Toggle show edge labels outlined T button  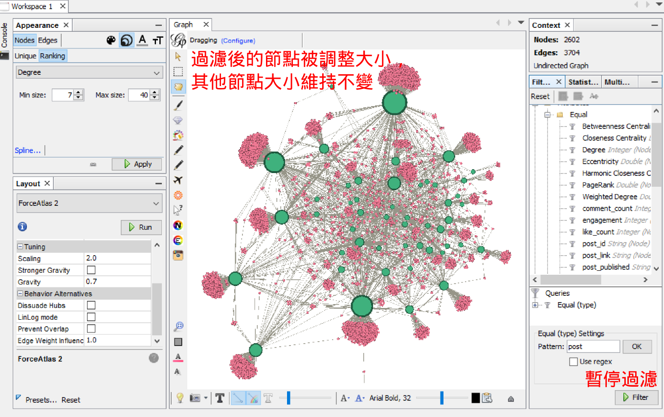click(268, 398)
